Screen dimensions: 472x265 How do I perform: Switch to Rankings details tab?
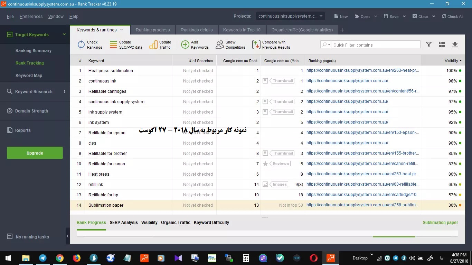click(x=197, y=30)
